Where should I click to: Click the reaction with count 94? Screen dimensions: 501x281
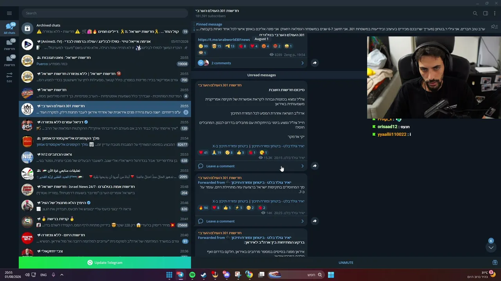pyautogui.click(x=204, y=208)
